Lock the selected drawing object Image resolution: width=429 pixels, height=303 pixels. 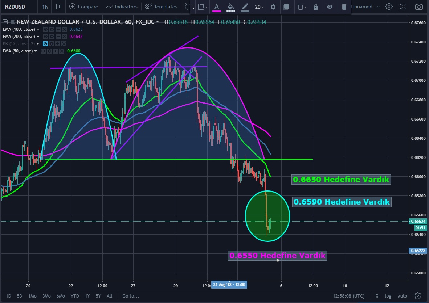(x=315, y=7)
